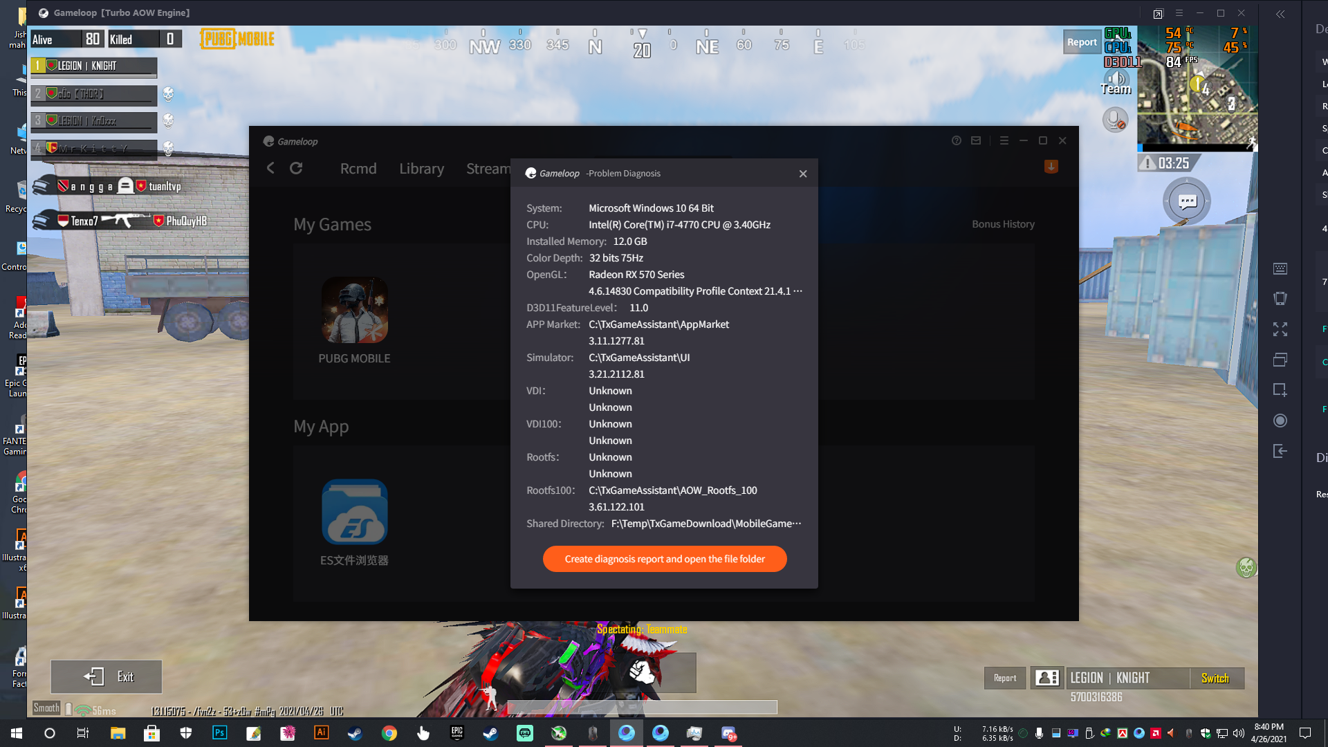Collapse sidebar with the double chevron

pos(1280,14)
